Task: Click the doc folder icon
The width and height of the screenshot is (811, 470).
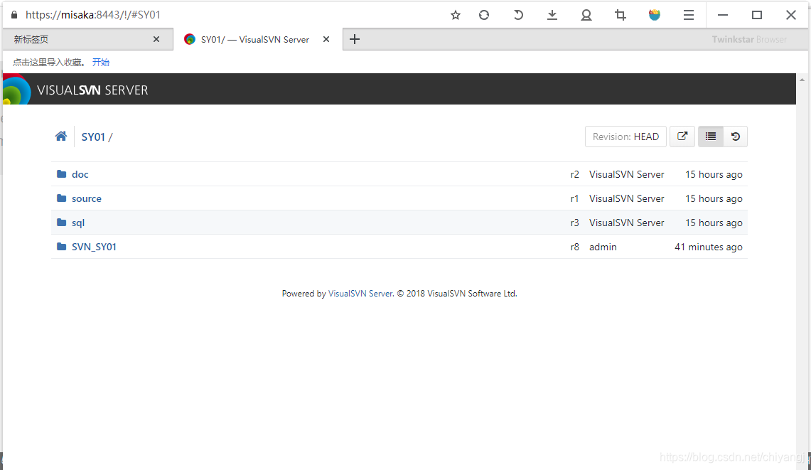Action: click(62, 174)
